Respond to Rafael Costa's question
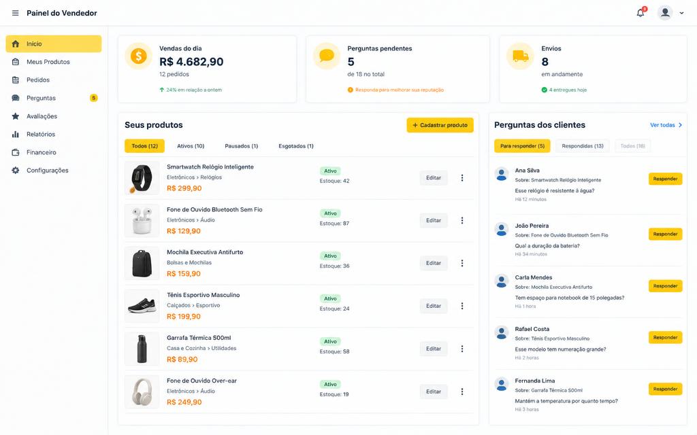The image size is (697, 435). 665,337
